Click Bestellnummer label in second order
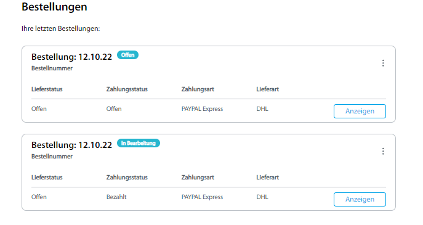Image resolution: width=423 pixels, height=225 pixels. [x=52, y=156]
